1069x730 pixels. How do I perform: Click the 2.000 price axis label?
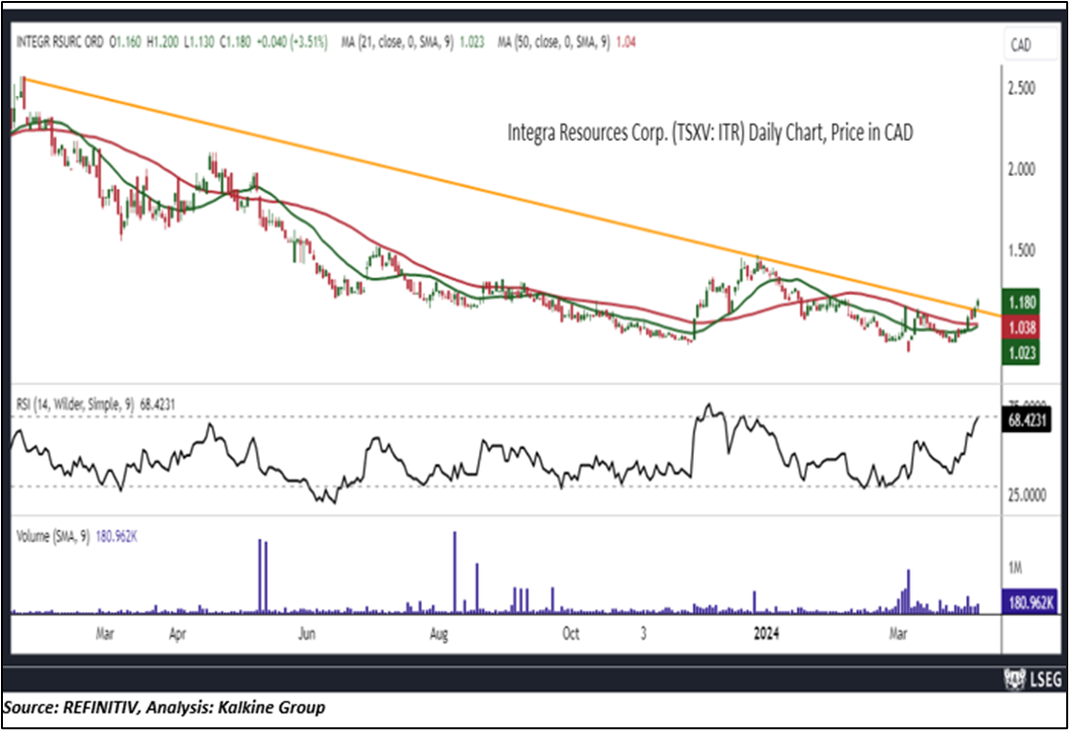tap(1021, 169)
